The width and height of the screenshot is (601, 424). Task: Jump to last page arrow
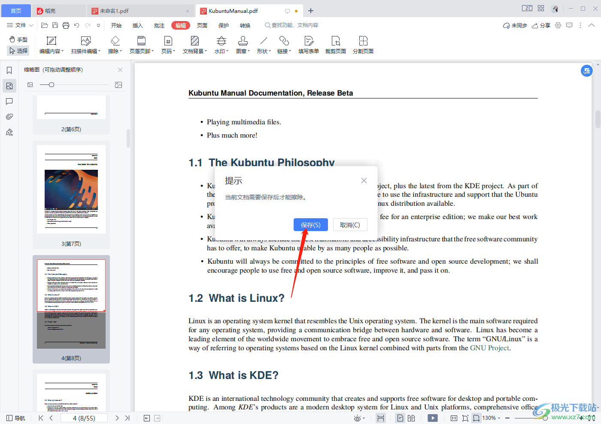click(127, 418)
